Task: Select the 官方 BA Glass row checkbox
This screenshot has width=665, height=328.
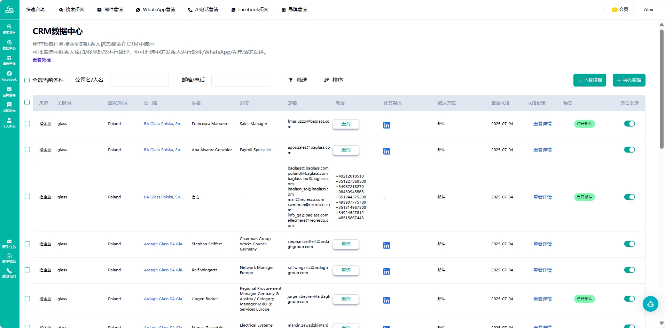Action: (x=27, y=197)
